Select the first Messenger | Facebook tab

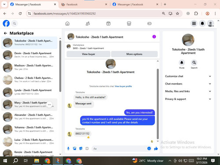click(x=33, y=4)
